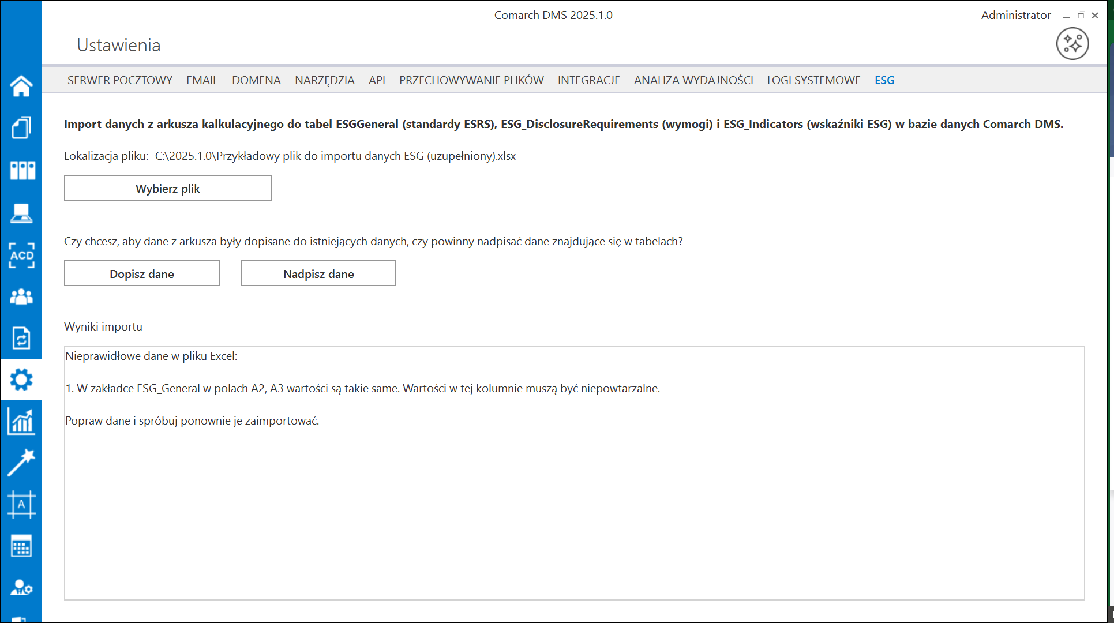Click the laptop workstation icon
The width and height of the screenshot is (1114, 623).
click(21, 213)
